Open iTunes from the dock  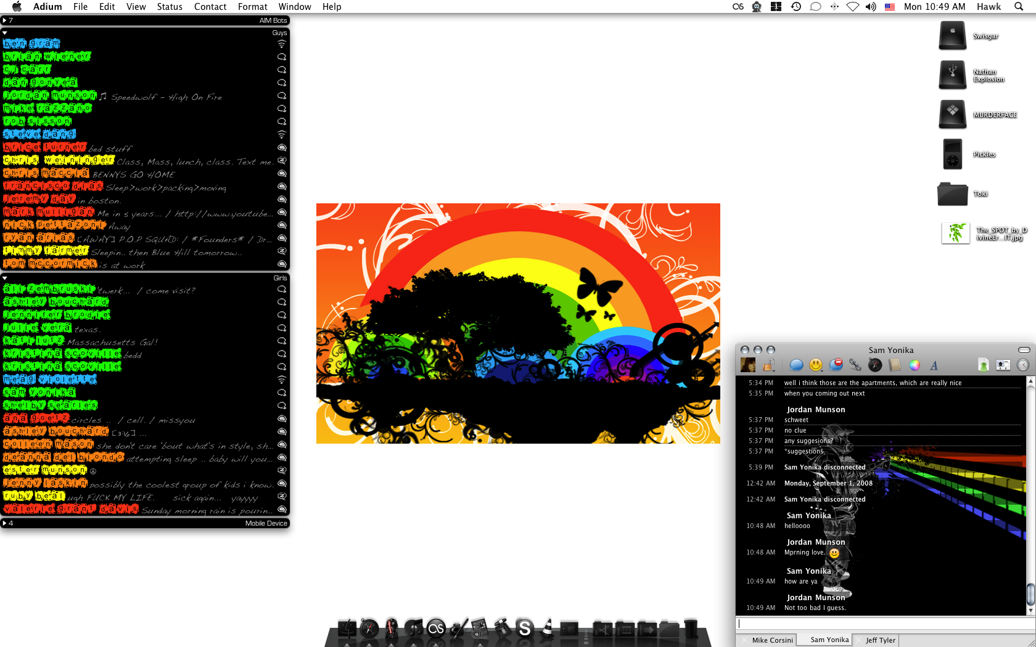pos(414,628)
